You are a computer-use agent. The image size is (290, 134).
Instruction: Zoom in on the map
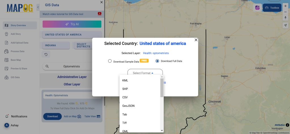tap(285, 6)
